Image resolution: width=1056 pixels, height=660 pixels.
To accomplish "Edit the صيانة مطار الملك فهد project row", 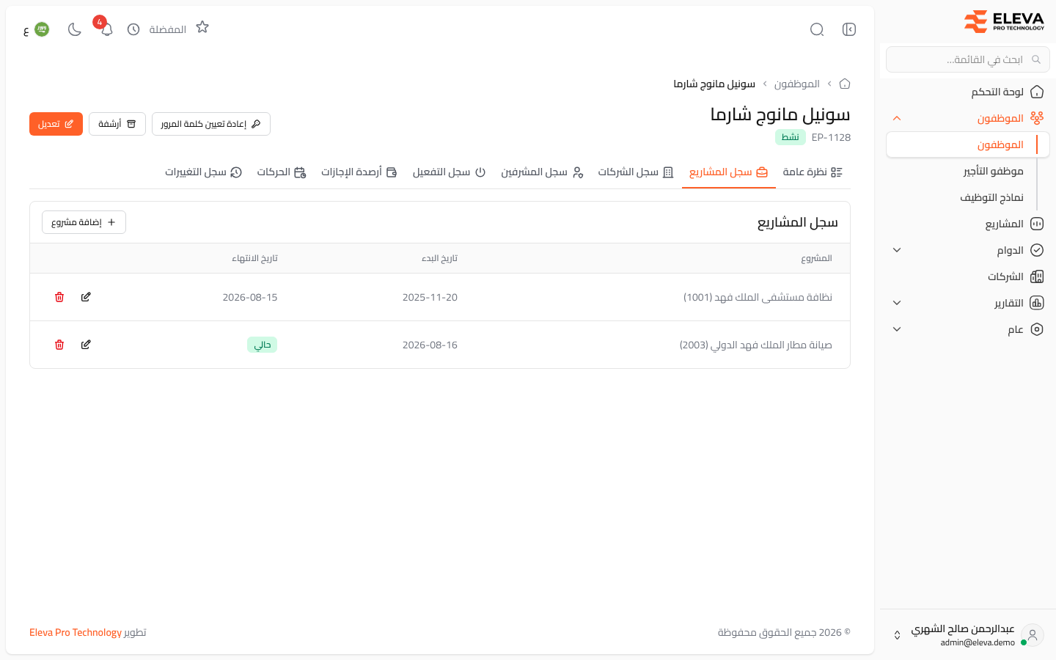I will pyautogui.click(x=86, y=345).
